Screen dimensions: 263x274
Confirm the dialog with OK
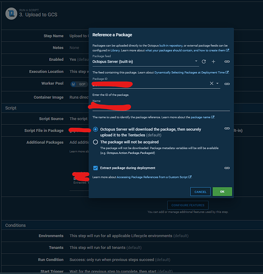[222, 191]
